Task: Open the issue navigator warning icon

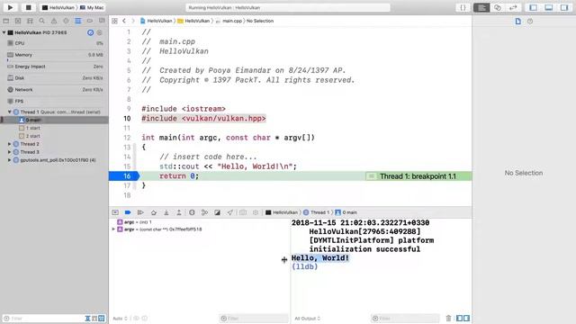Action: (x=54, y=21)
